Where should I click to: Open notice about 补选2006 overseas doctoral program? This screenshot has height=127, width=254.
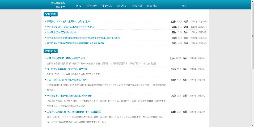(83, 38)
